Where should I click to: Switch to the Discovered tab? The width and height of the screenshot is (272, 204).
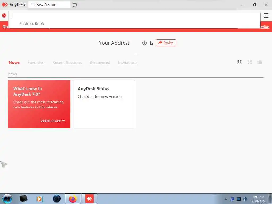pyautogui.click(x=100, y=63)
